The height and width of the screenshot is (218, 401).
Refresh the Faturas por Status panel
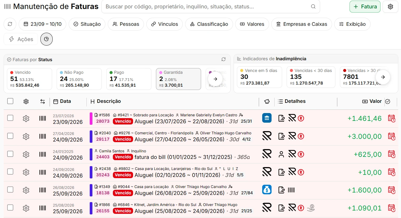(x=223, y=59)
